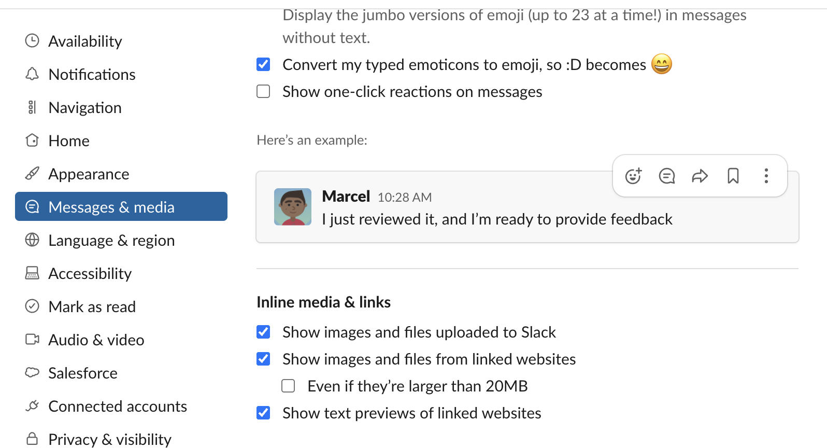827x448 pixels.
Task: Click the 'Inline media & links' heading
Action: (324, 302)
